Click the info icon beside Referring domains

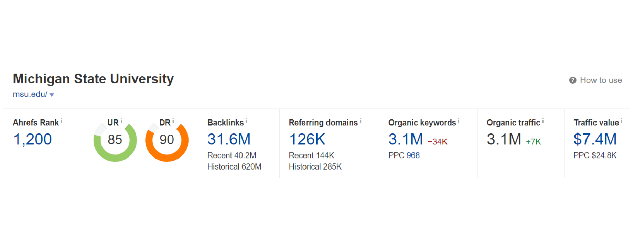tap(361, 121)
